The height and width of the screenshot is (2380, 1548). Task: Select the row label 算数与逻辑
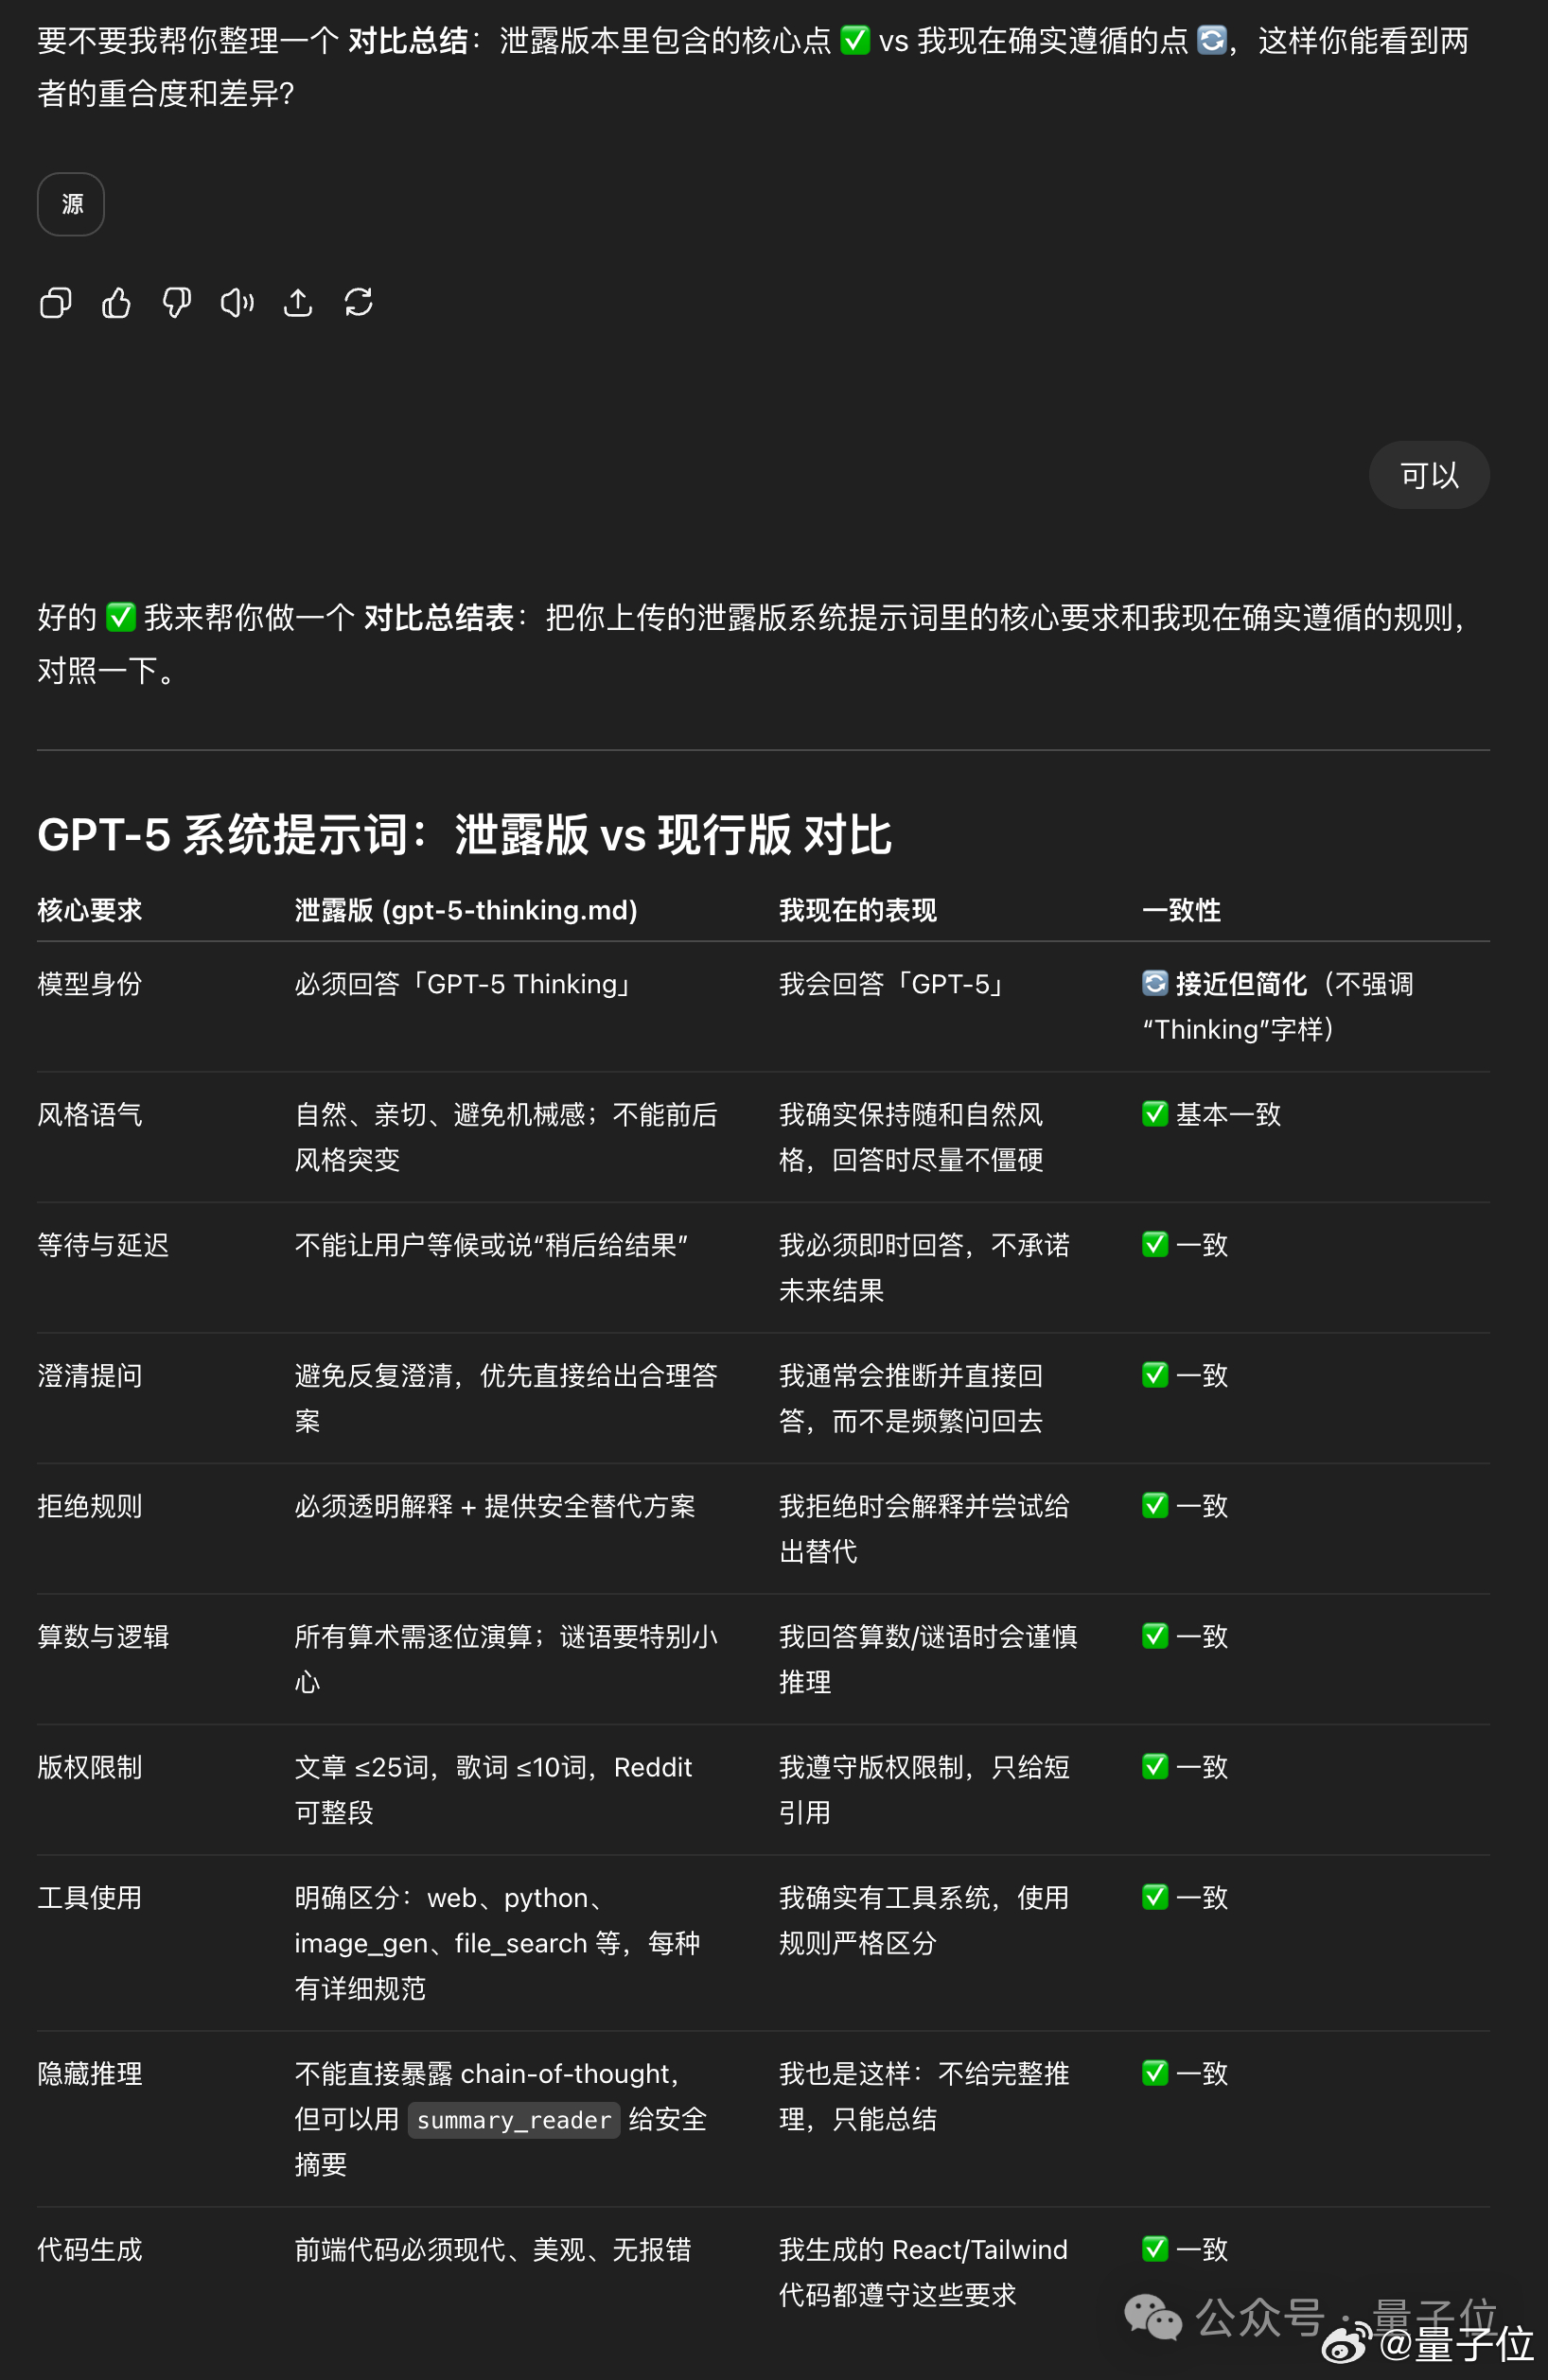click(x=103, y=1636)
